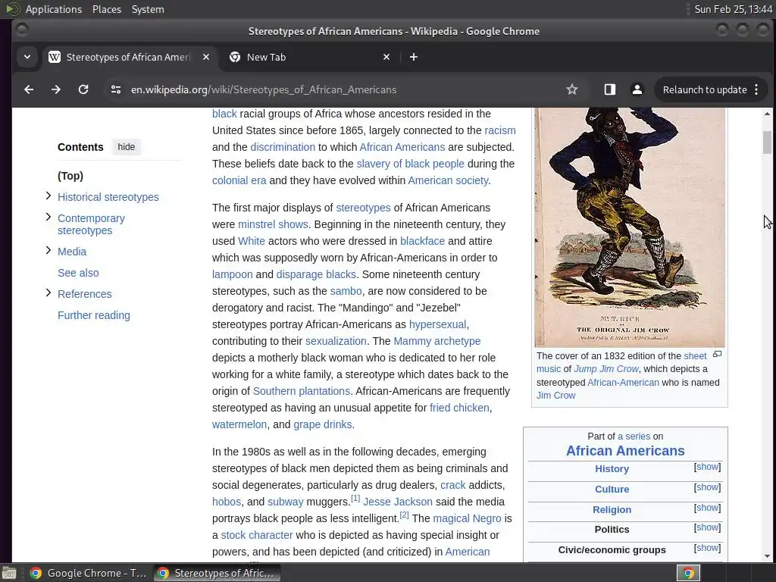
Task: Expand Media section in contents
Action: coord(48,250)
